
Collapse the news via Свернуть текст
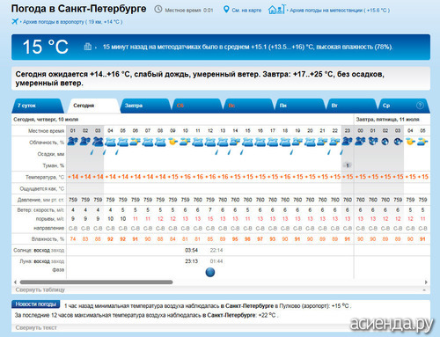[x=36, y=327]
